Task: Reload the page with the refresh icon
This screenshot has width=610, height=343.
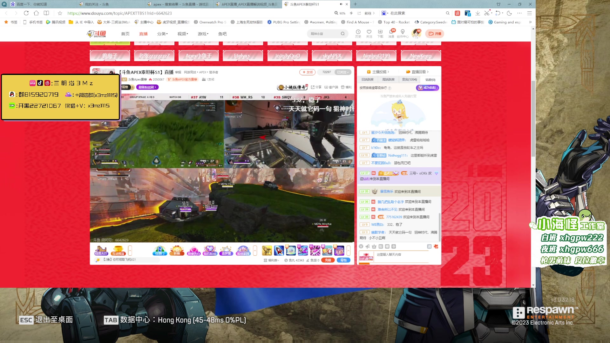Action: [26, 13]
